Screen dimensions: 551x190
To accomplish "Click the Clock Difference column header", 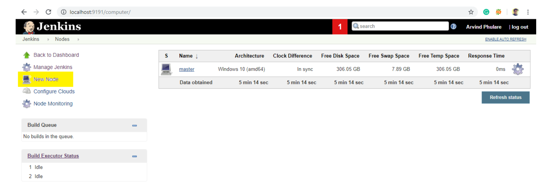I will click(x=292, y=56).
